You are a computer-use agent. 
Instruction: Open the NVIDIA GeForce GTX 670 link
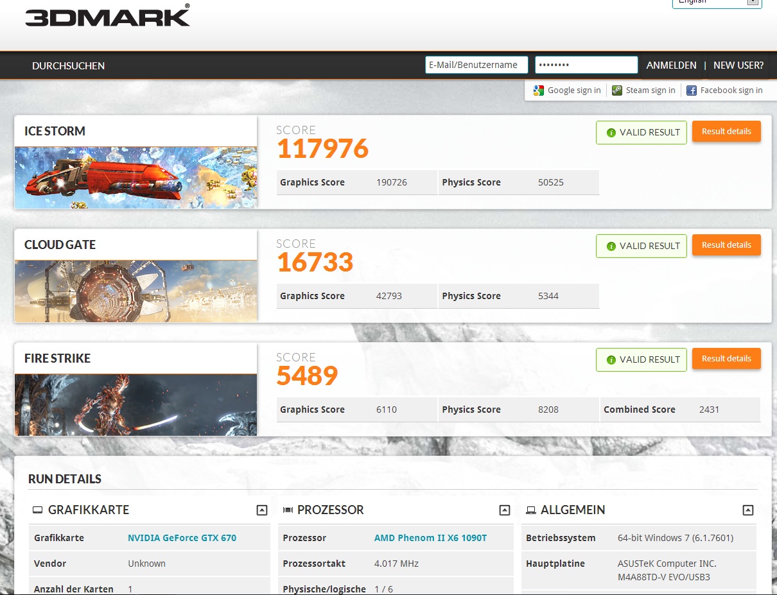pos(182,538)
